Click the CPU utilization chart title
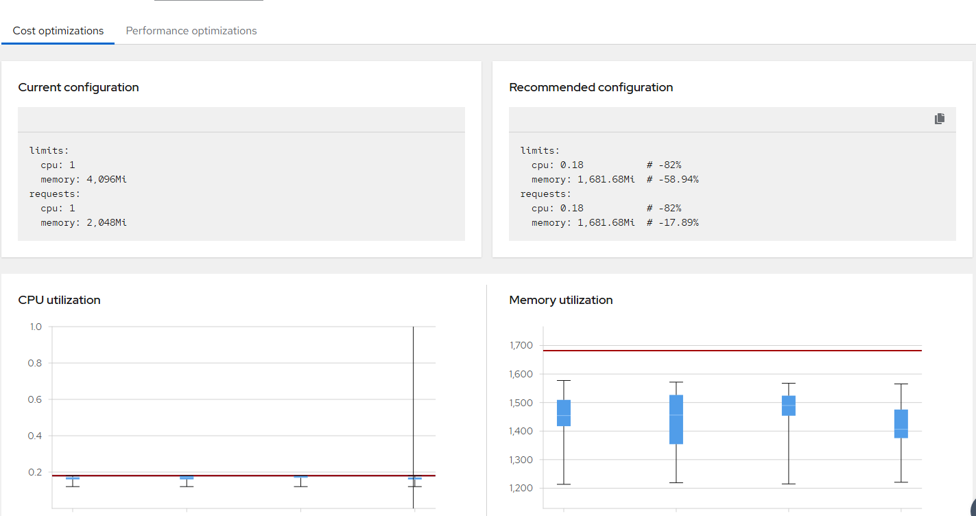The image size is (976, 516). point(60,300)
